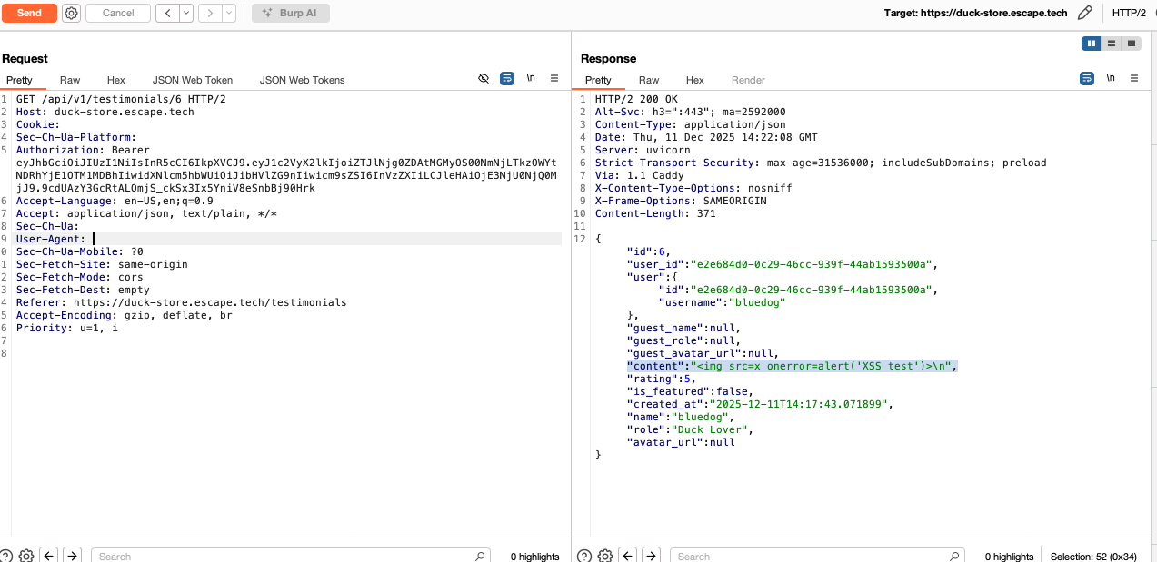Click the hide-unselected eye icon above the request

pos(484,78)
